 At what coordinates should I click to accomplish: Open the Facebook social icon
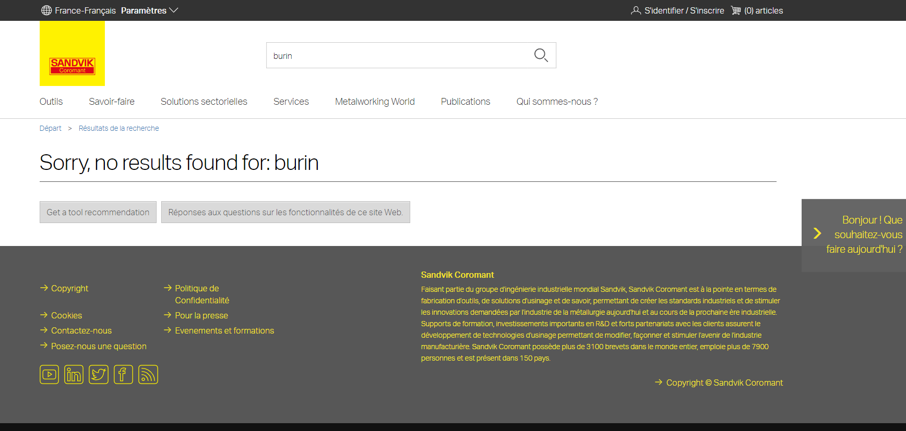[x=123, y=374]
